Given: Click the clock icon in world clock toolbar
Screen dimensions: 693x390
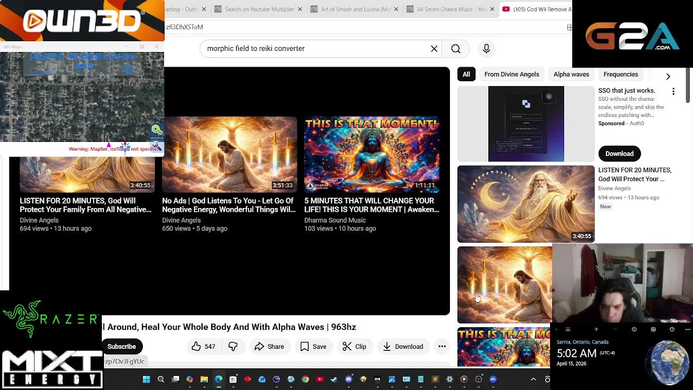Looking at the screenshot, I should point(672,329).
